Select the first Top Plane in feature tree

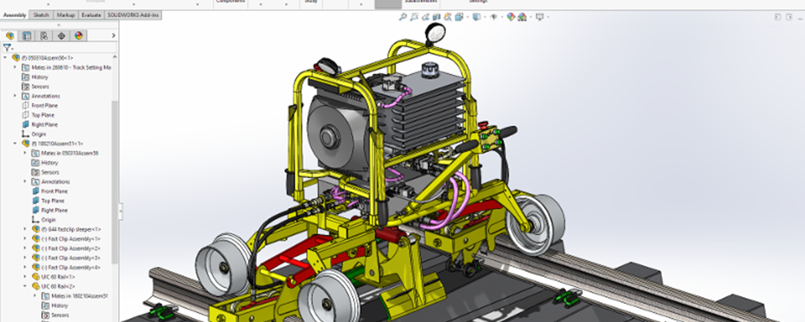42,115
